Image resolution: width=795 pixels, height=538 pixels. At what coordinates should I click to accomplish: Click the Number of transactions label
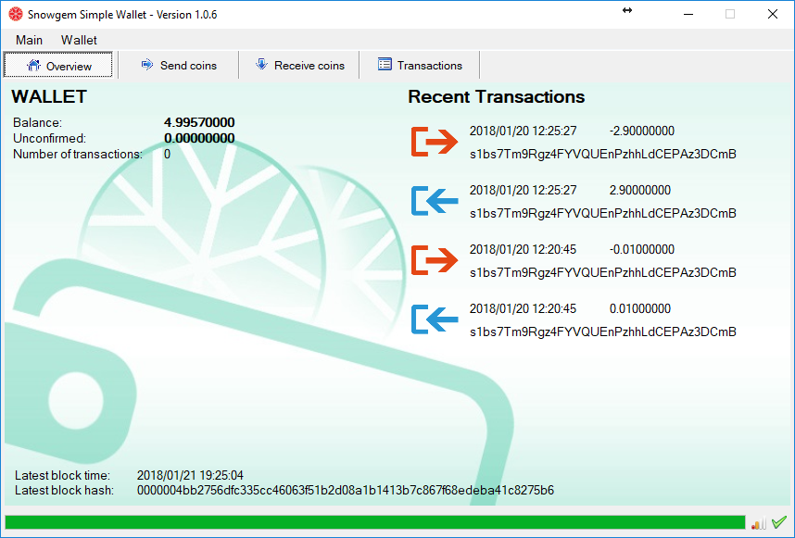(x=78, y=154)
